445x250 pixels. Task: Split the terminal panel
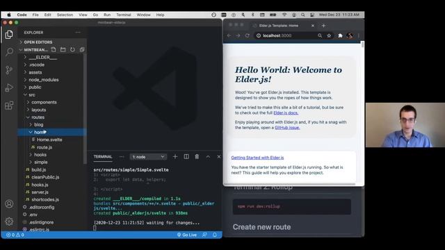(186, 156)
